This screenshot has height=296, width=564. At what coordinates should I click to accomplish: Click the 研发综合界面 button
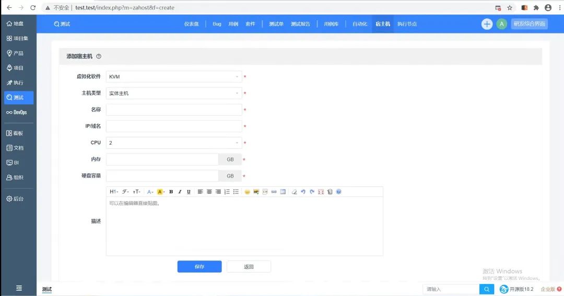[529, 24]
